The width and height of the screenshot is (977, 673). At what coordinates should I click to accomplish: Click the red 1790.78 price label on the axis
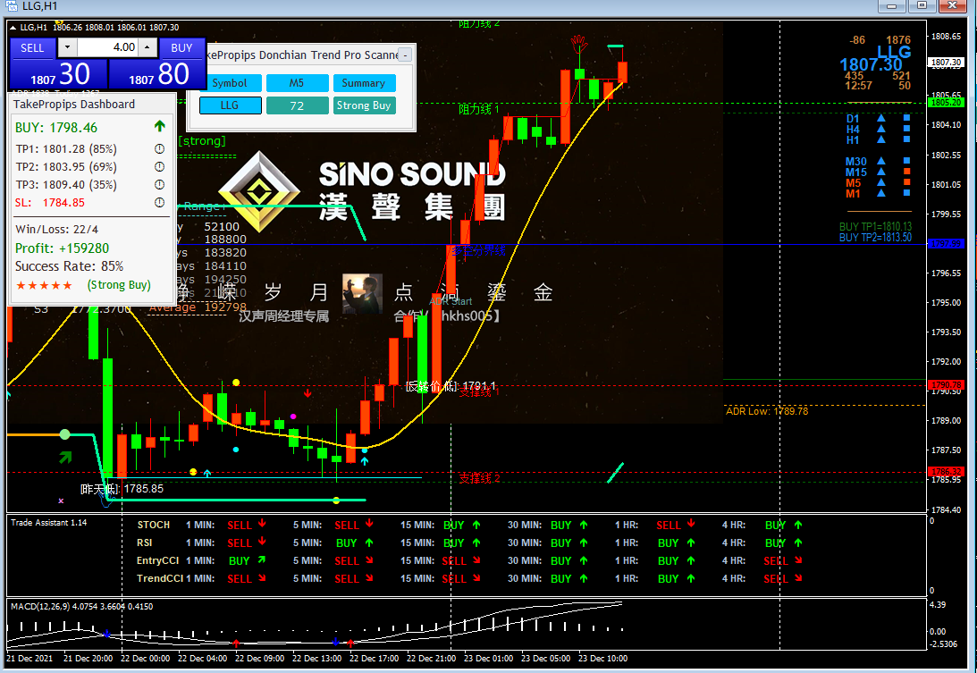pyautogui.click(x=946, y=385)
